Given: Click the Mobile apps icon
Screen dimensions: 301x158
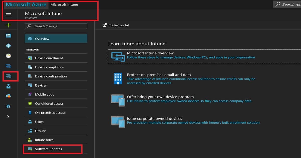Looking at the screenshot, I should 30,95.
